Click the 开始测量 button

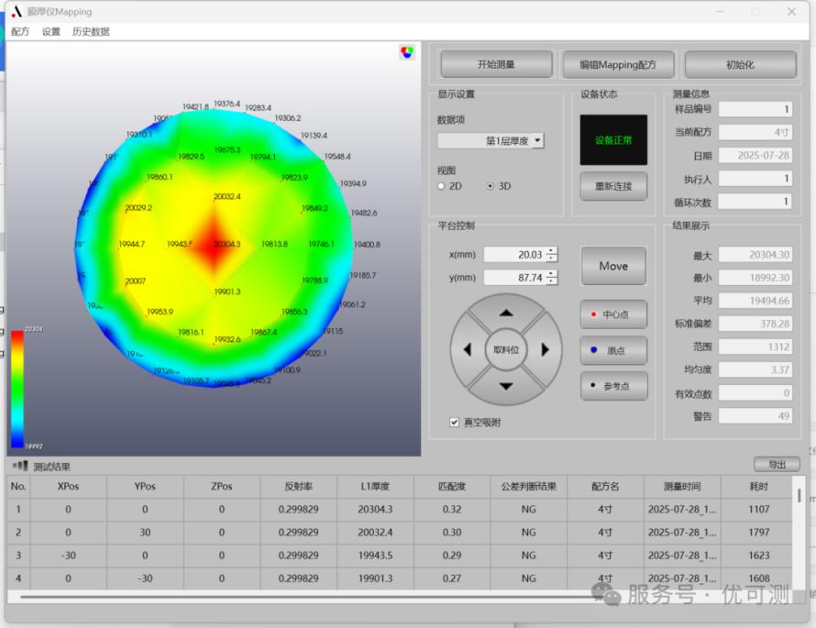point(496,64)
